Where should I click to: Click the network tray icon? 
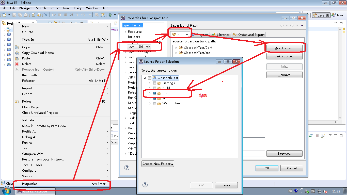coord(319,191)
